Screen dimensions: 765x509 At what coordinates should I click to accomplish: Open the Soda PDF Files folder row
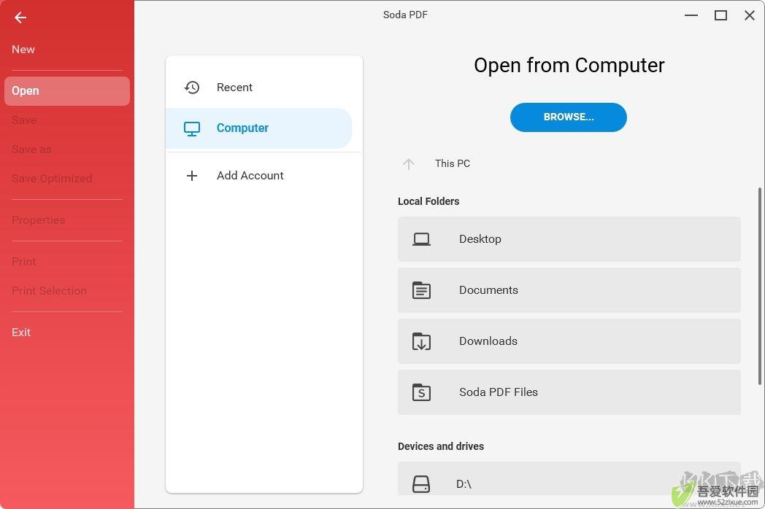569,392
